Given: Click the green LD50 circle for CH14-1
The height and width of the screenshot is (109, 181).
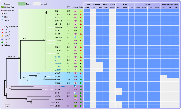Looking at the screenshot, I should point(81,80).
